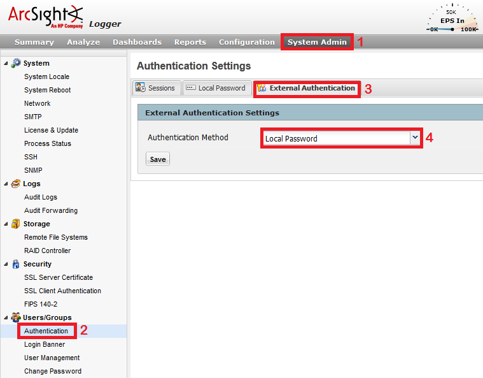Open Login Banner page

45,344
